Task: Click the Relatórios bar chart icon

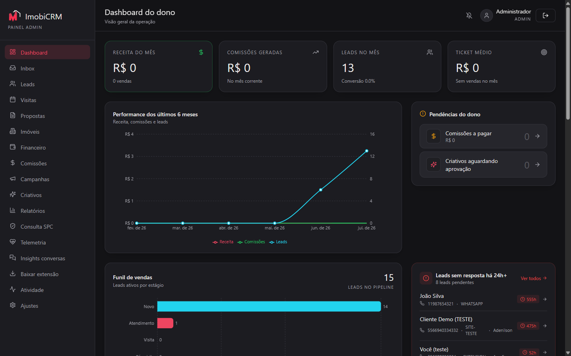Action: (x=13, y=210)
